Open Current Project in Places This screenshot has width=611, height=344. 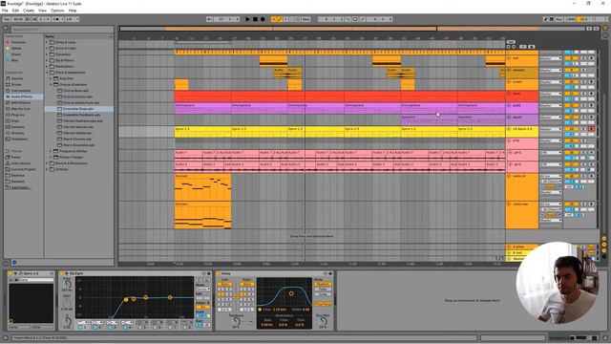pyautogui.click(x=23, y=169)
